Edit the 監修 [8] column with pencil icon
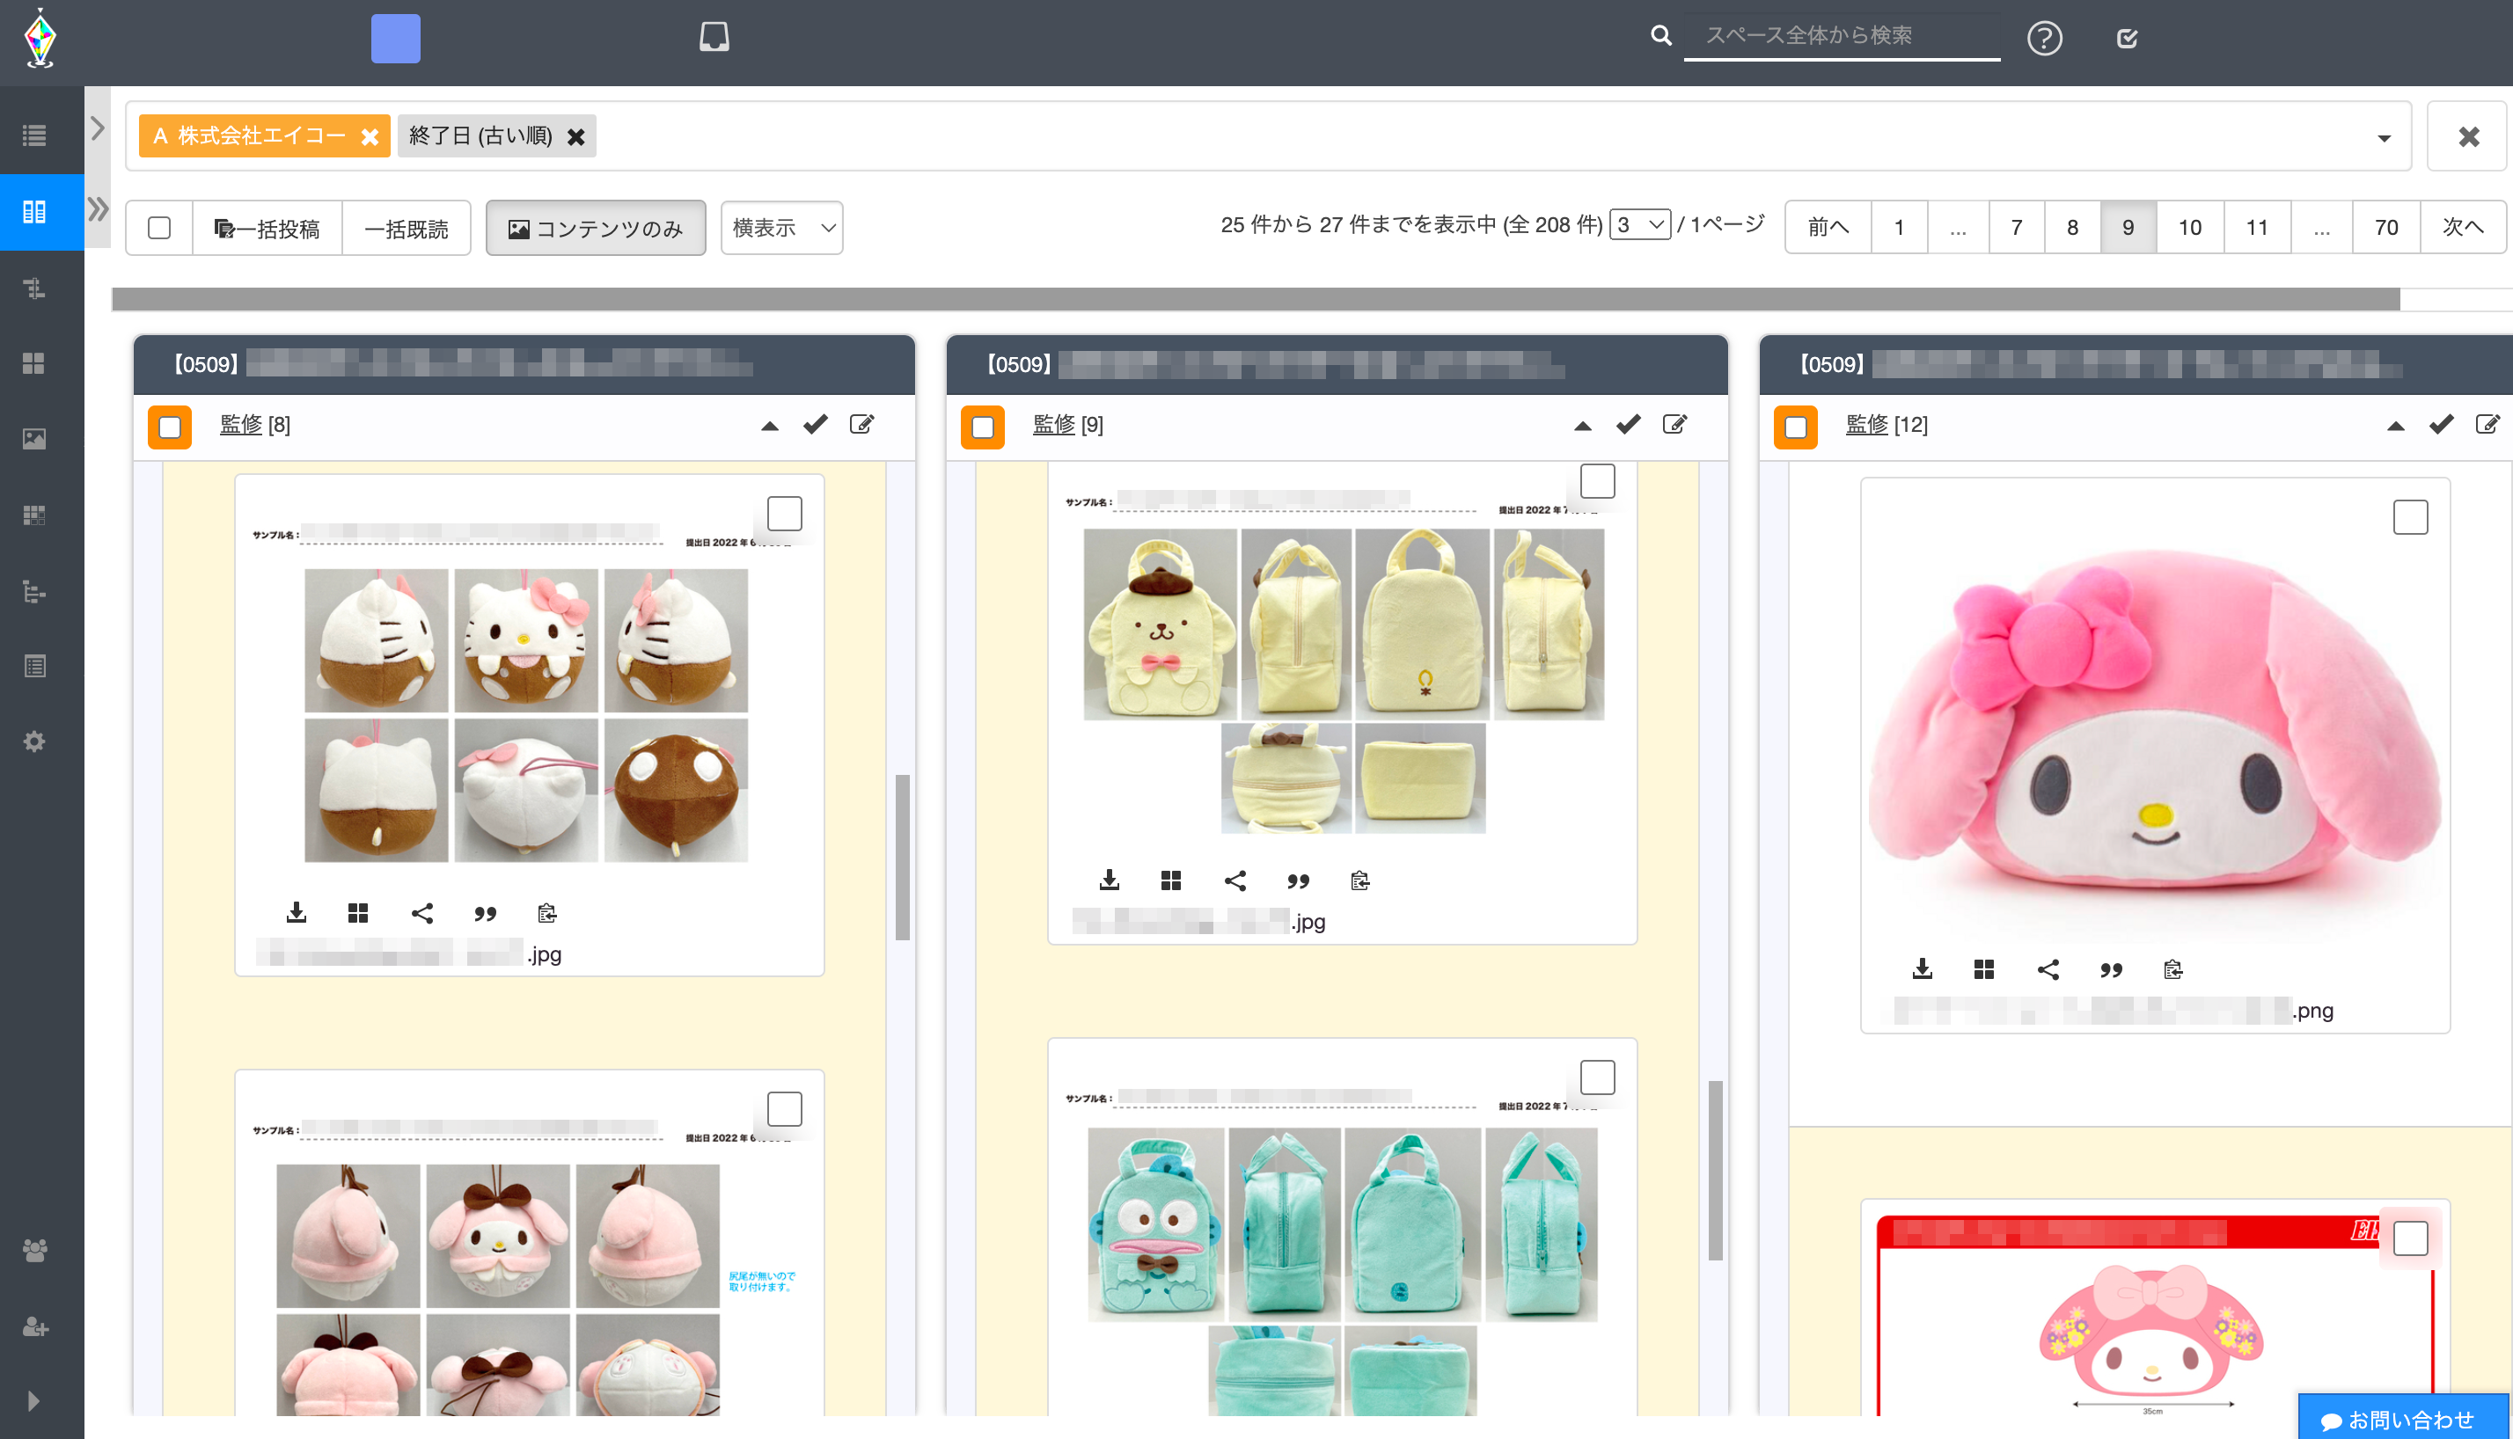This screenshot has width=2513, height=1439. (x=862, y=425)
